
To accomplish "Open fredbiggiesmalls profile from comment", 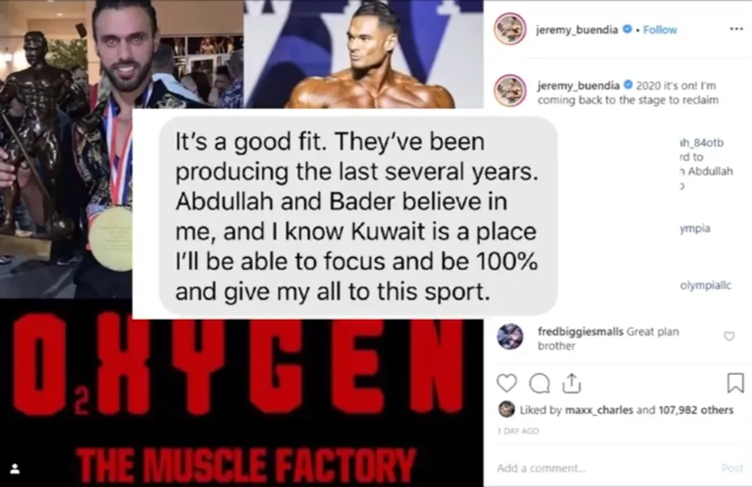I will [x=580, y=331].
